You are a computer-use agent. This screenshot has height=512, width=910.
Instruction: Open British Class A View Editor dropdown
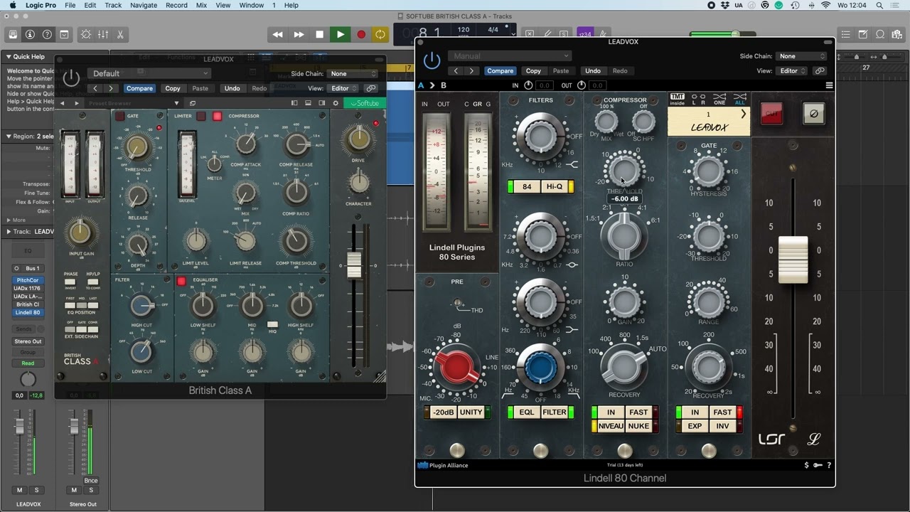click(x=343, y=89)
